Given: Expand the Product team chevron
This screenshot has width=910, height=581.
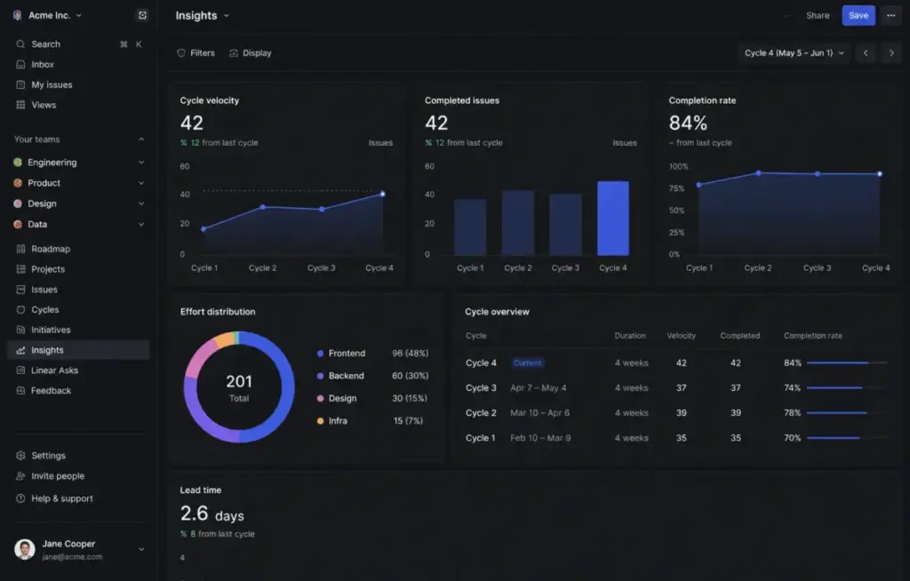Looking at the screenshot, I should [141, 183].
